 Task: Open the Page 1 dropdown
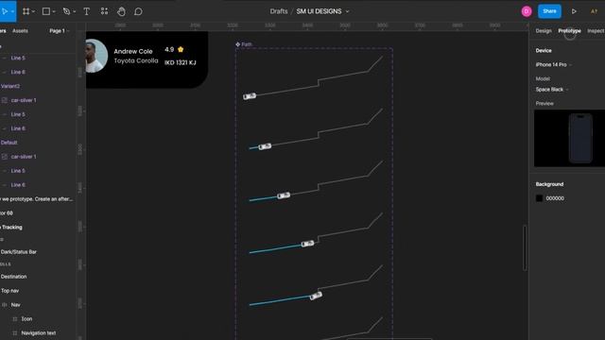(x=59, y=31)
